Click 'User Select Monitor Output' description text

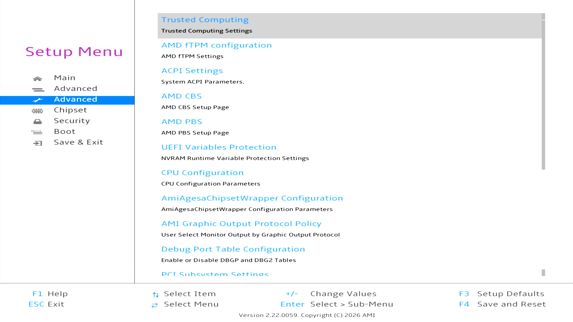250,235
